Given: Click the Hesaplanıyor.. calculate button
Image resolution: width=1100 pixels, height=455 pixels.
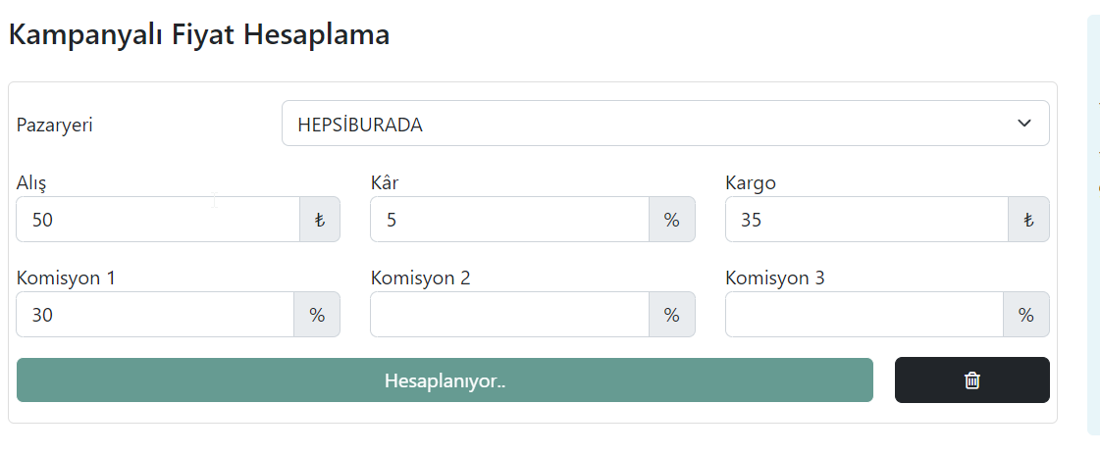Looking at the screenshot, I should click(445, 380).
